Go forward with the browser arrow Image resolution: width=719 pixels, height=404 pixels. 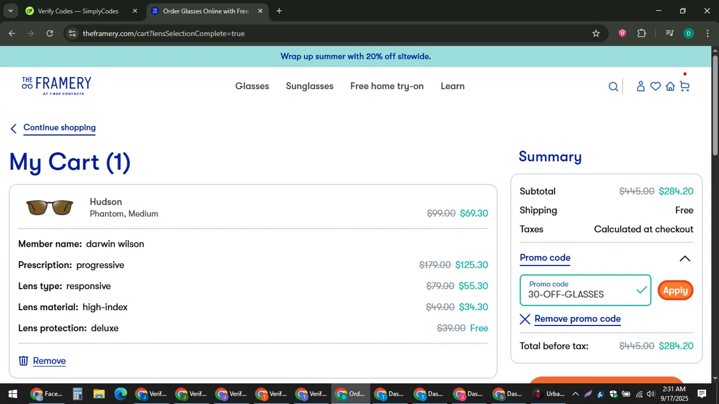[x=31, y=34]
